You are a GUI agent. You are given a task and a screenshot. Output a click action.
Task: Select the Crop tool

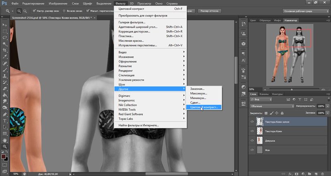tap(5, 50)
